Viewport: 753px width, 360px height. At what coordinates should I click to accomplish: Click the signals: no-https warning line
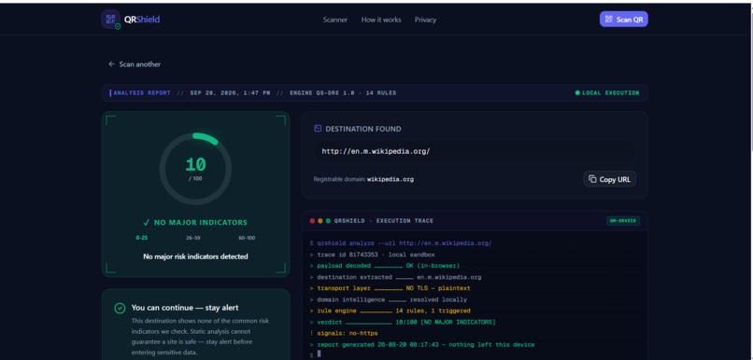pos(344,333)
